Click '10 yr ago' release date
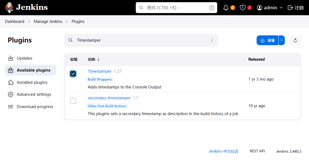The height and width of the screenshot is (160, 309). coord(257,106)
